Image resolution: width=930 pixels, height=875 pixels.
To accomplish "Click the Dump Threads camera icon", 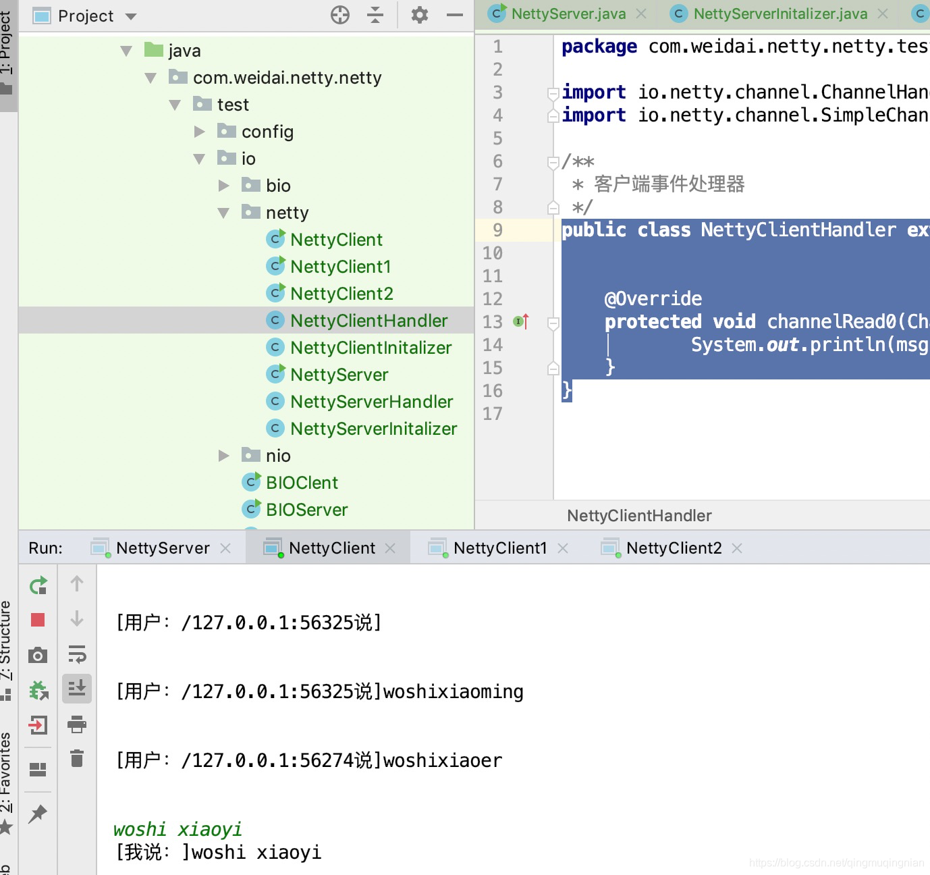I will point(38,655).
